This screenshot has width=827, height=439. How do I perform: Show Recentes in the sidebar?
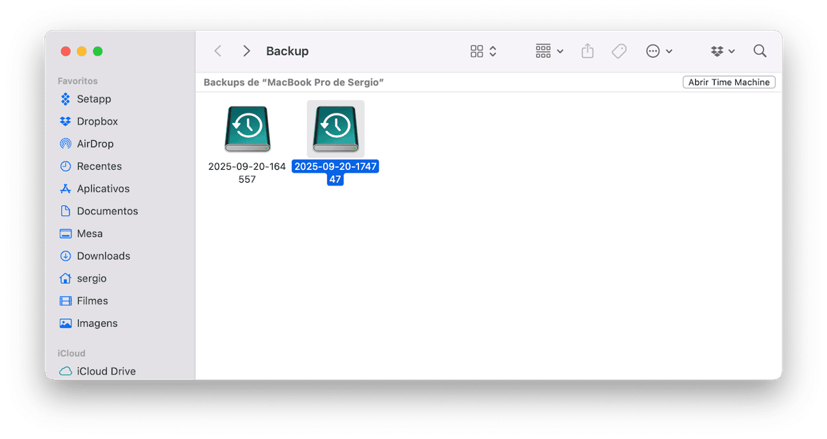pyautogui.click(x=99, y=166)
